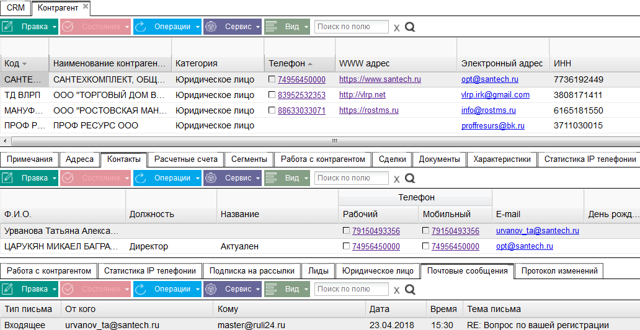
Task: Tick the checkbox next to phone 83952532353
Action: (x=272, y=95)
